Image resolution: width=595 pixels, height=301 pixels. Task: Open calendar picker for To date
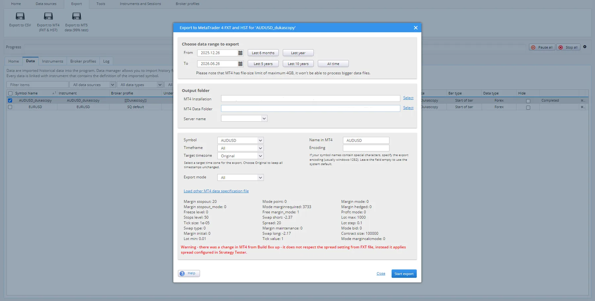(x=240, y=64)
